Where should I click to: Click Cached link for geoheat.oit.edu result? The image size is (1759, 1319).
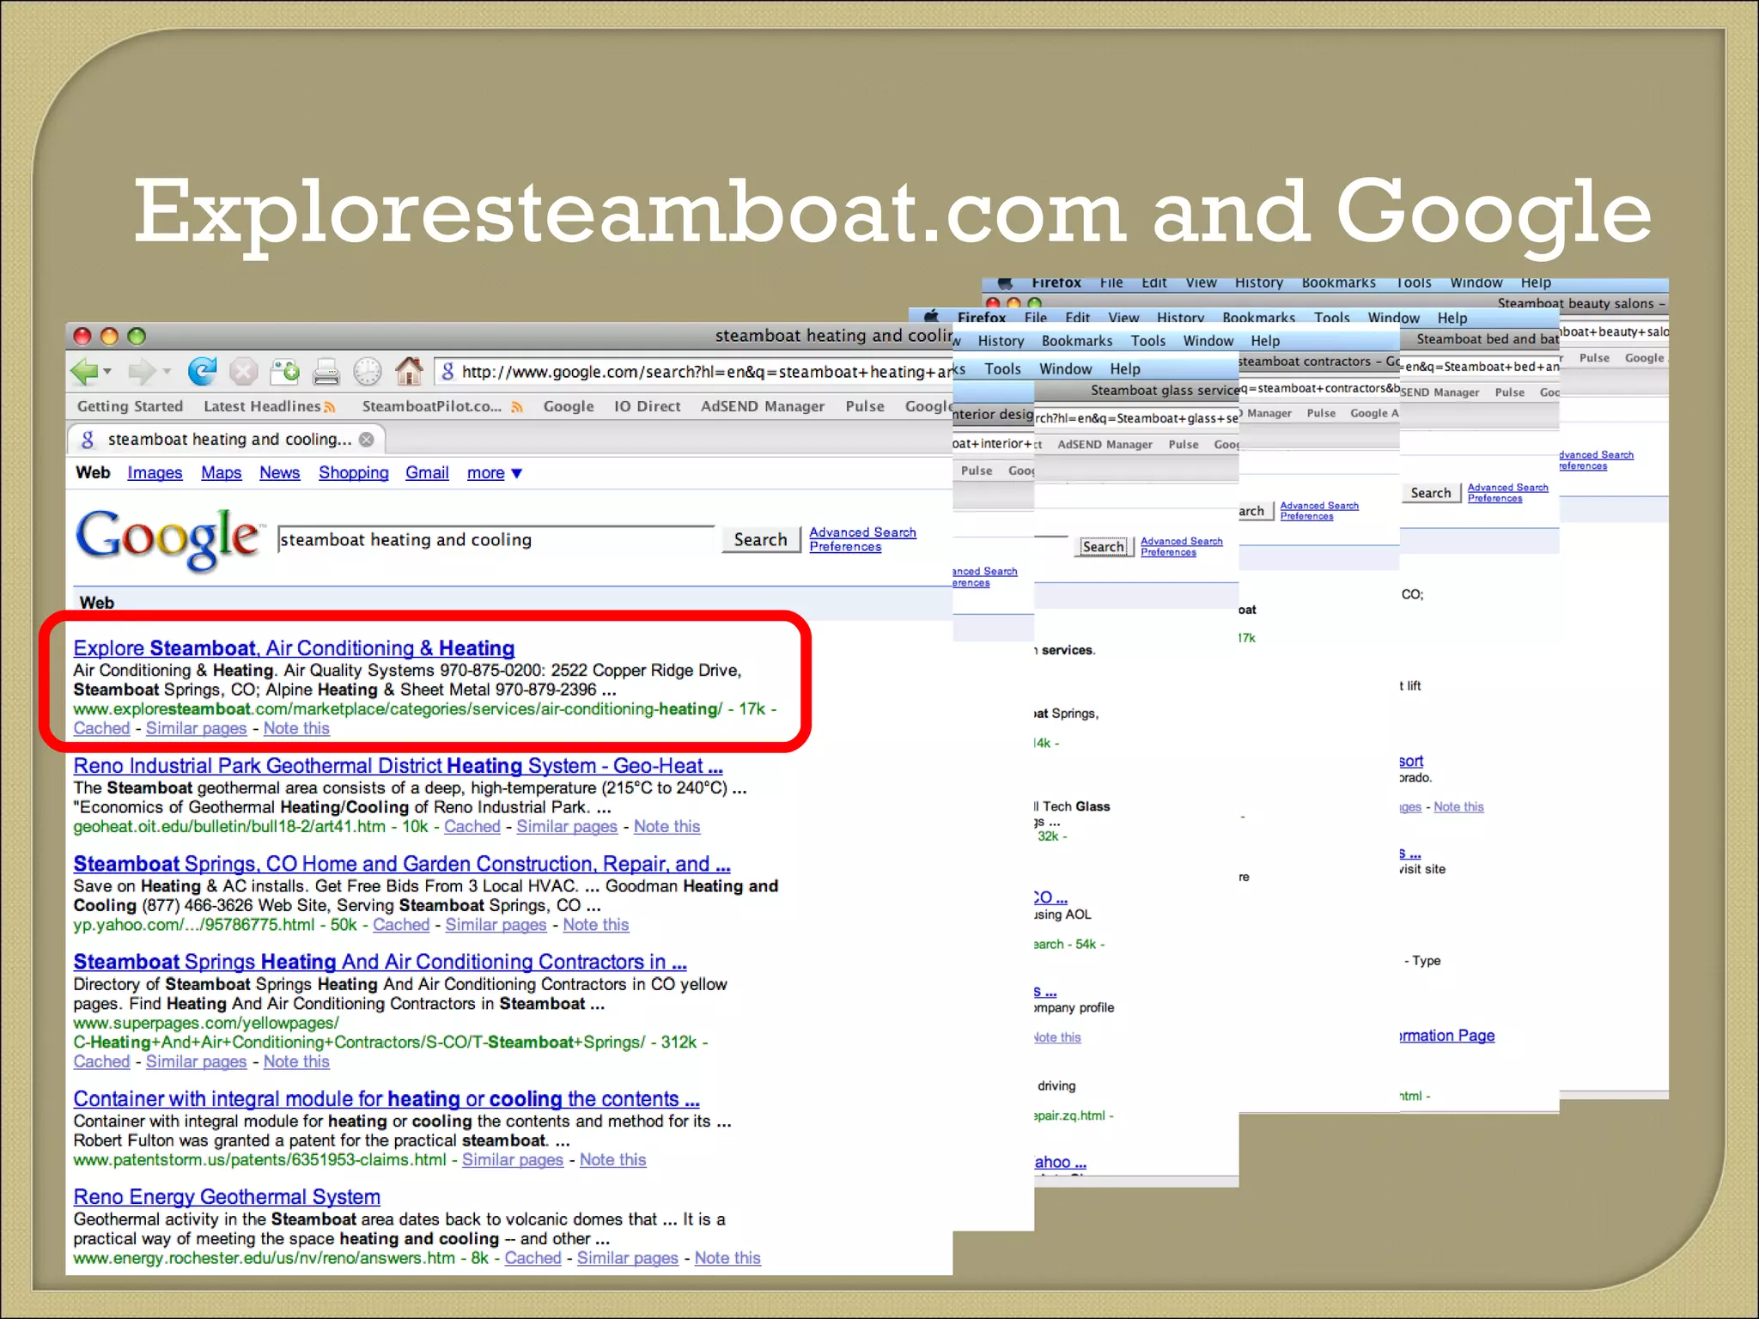[472, 826]
